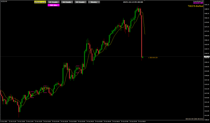Click the '13 Oct 22:00' time axis label

(21, 122)
